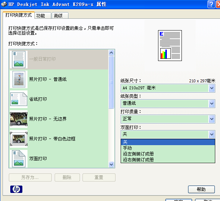
Task: Click the page preview thumbnail
Action: pos(170,45)
